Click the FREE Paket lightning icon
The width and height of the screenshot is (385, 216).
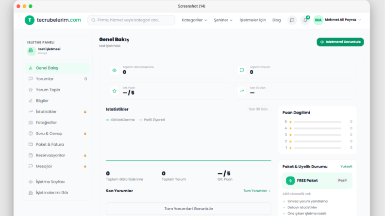[x=290, y=181]
